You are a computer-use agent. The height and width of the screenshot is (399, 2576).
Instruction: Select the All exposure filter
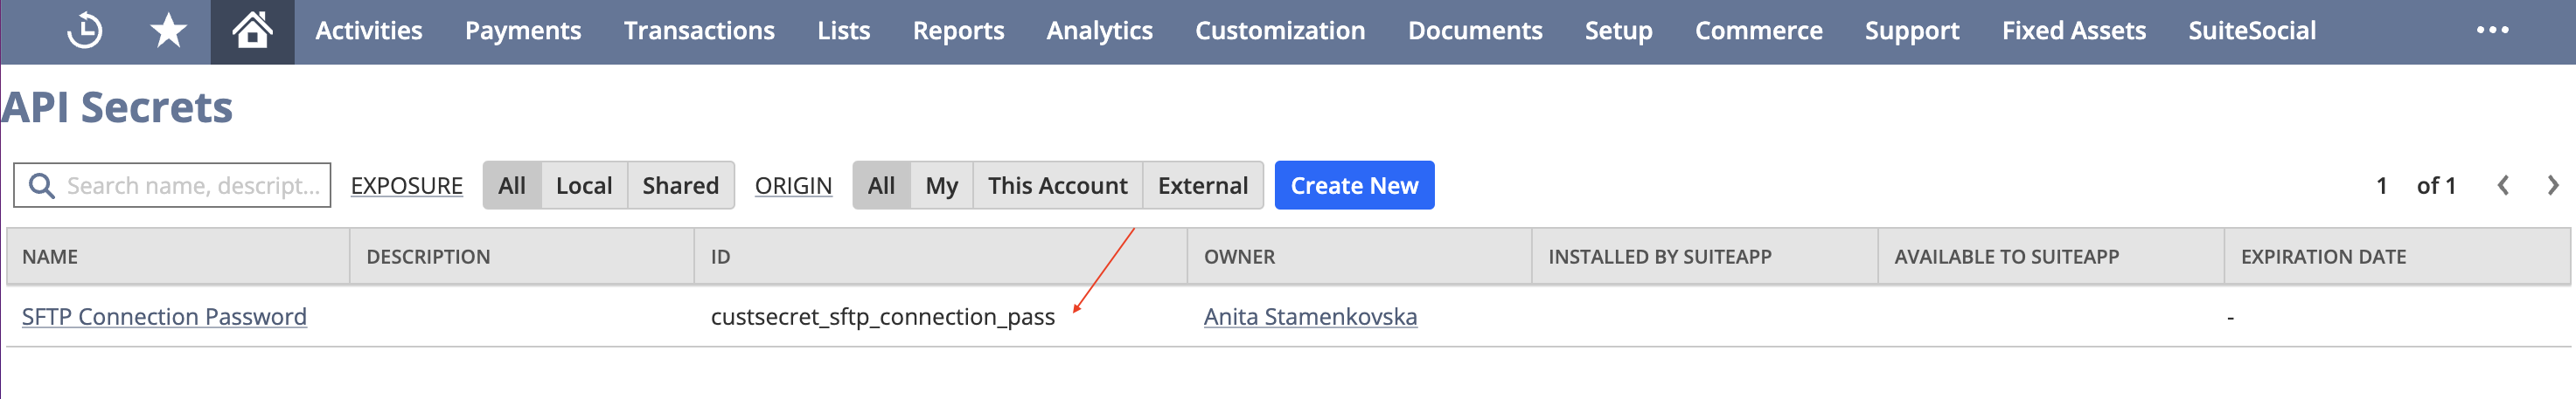(512, 186)
